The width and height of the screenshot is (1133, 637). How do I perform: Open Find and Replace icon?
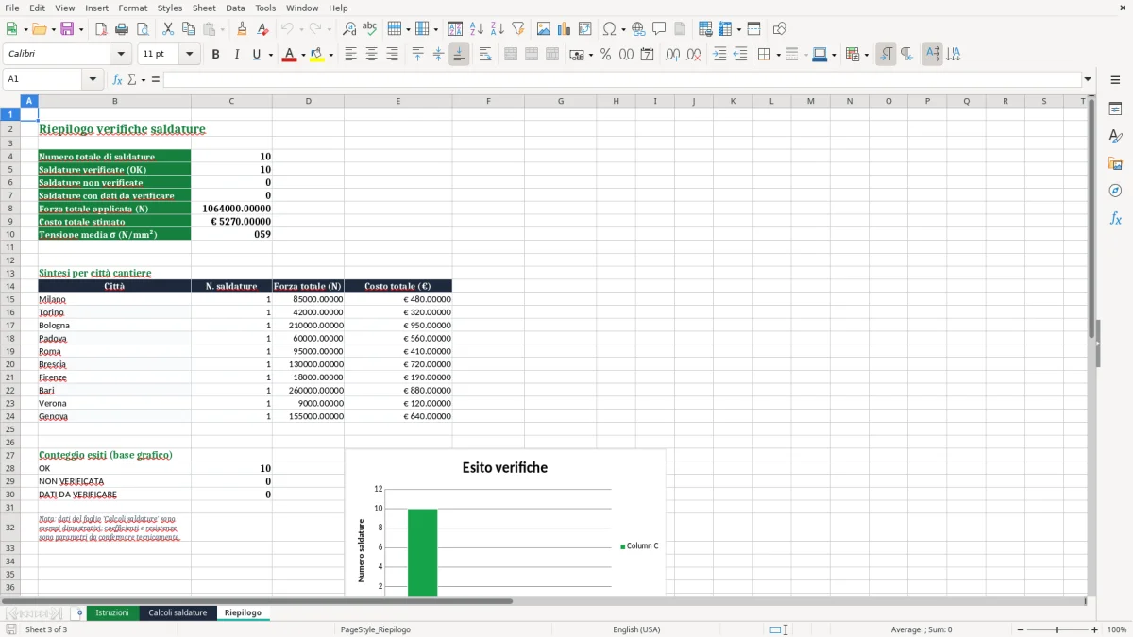click(349, 29)
